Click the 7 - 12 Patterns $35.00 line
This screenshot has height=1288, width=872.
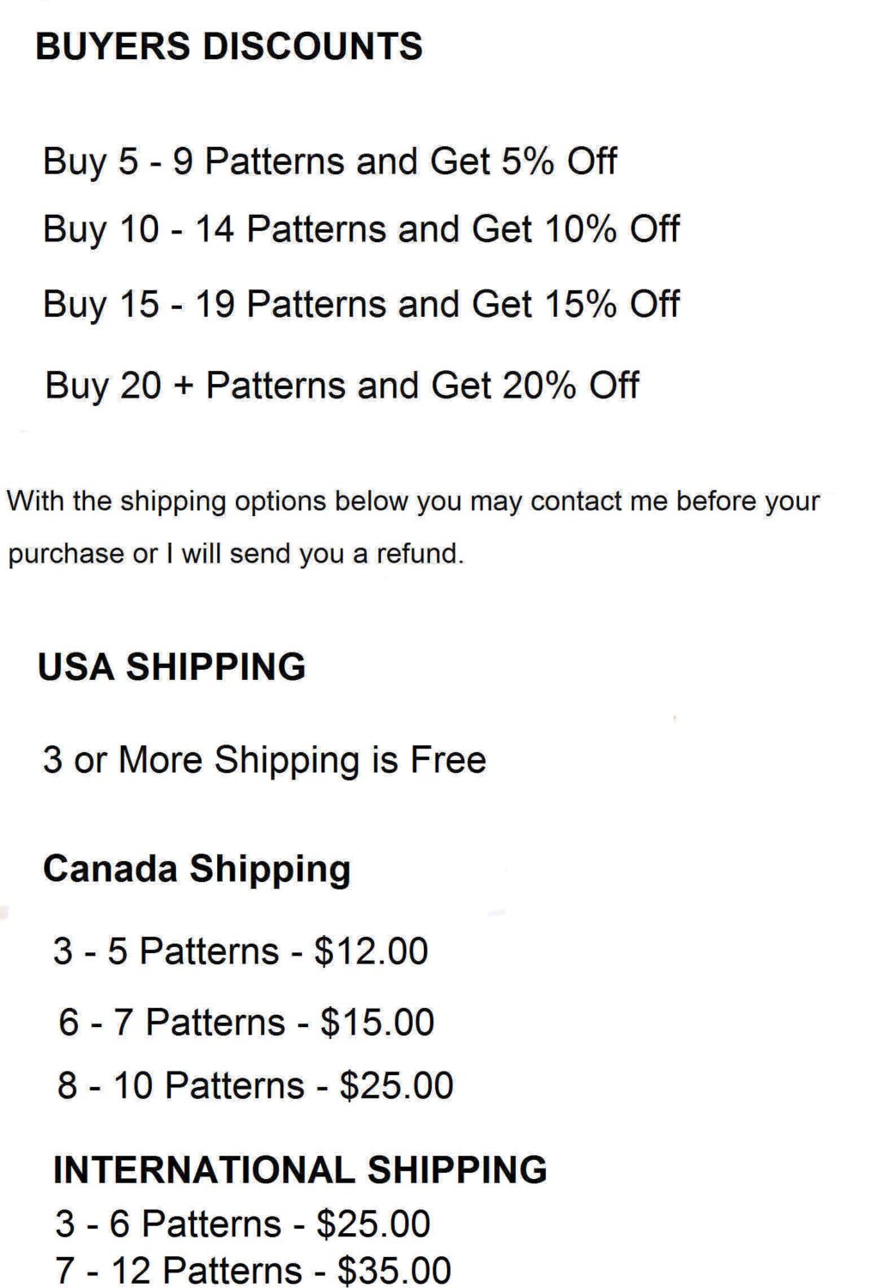click(253, 1271)
